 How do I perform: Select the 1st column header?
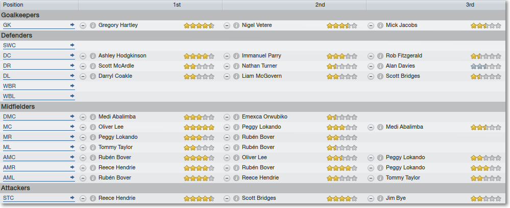pos(177,5)
